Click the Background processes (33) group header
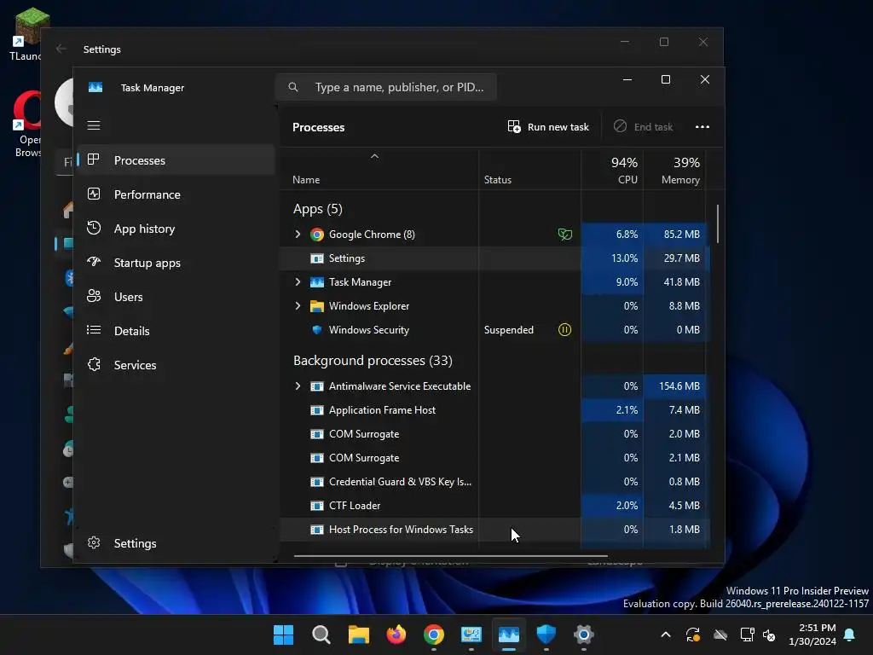Screen dimensions: 873x655 pyautogui.click(x=373, y=361)
